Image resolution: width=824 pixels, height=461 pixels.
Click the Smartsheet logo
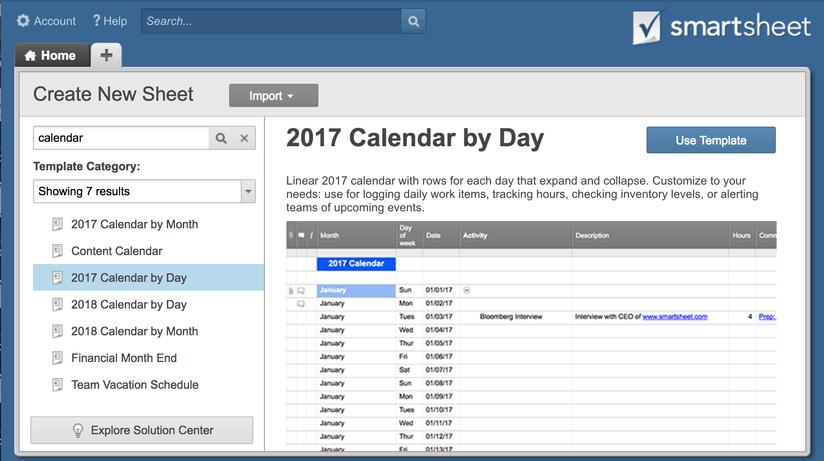pyautogui.click(x=721, y=27)
